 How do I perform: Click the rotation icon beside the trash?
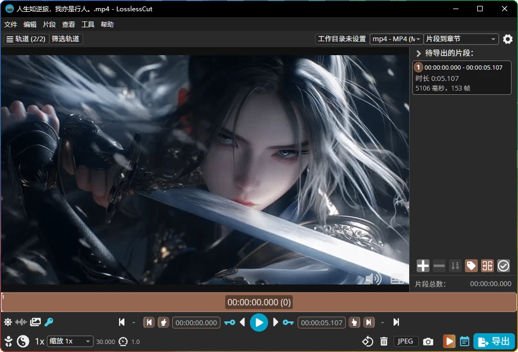(367, 341)
